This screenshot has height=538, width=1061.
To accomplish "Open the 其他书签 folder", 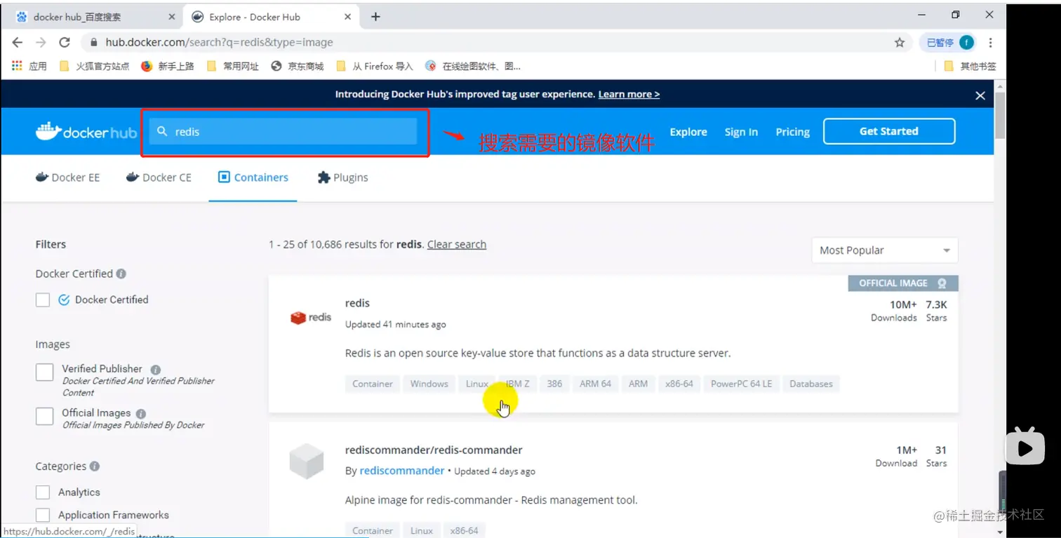I will 970,66.
